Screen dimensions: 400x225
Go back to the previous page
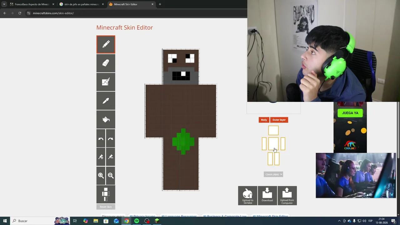[5, 13]
